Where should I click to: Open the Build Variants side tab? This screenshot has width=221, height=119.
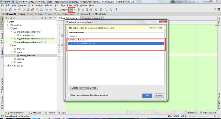pos(2,85)
